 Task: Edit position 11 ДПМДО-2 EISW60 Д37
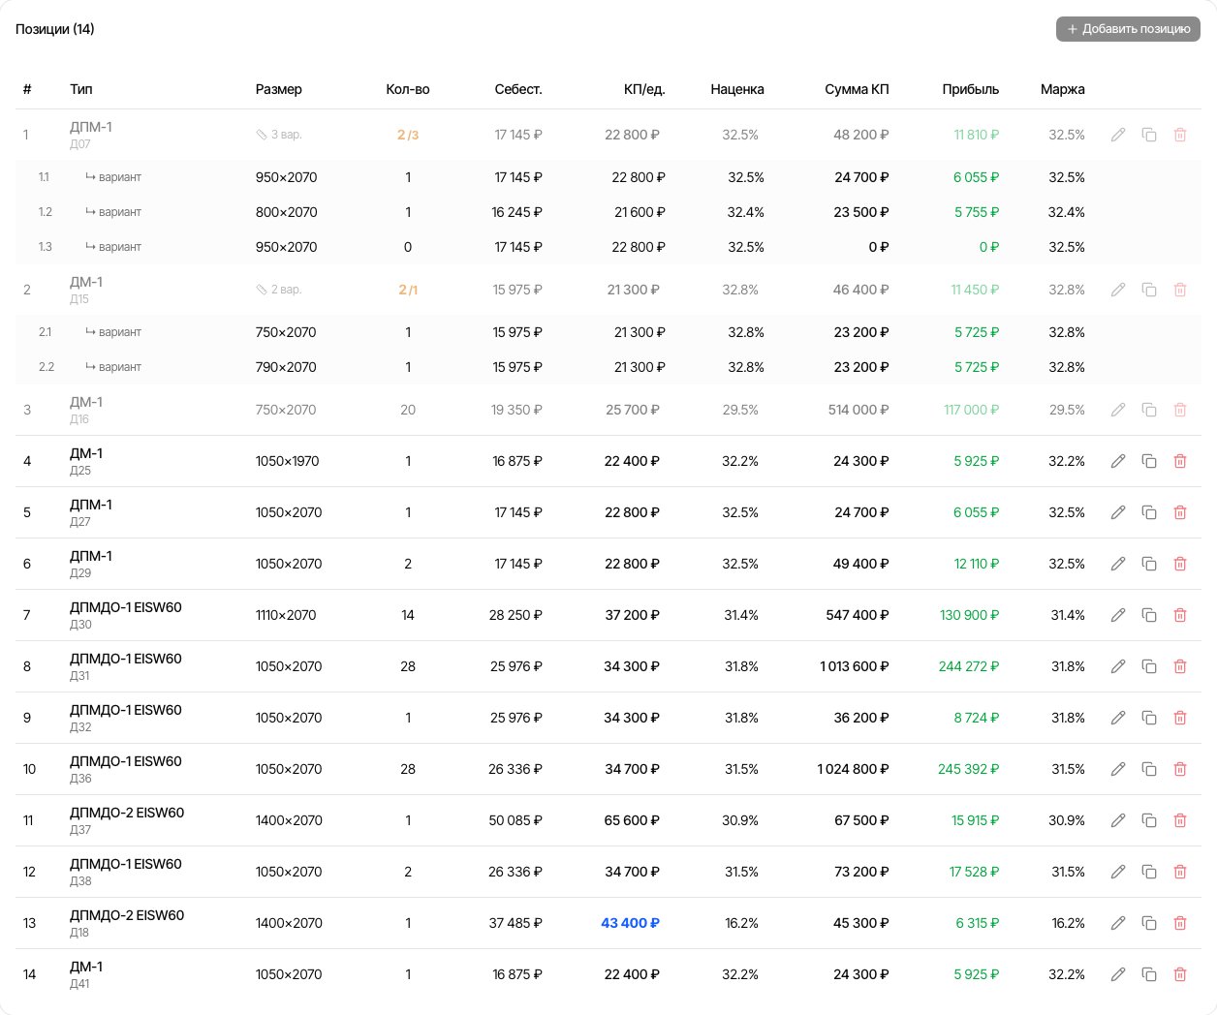point(1118,820)
